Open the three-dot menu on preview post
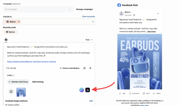Viewport: 180px width, 106px height. pos(158,14)
